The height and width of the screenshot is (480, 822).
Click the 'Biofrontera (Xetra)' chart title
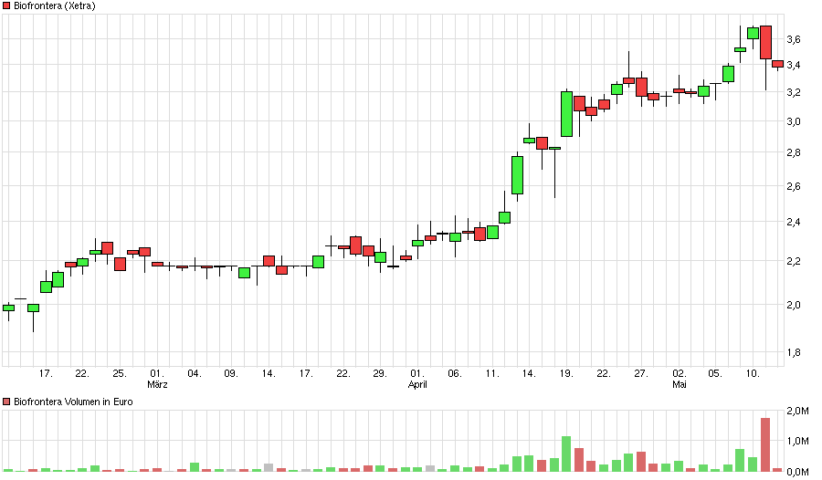(x=55, y=5)
